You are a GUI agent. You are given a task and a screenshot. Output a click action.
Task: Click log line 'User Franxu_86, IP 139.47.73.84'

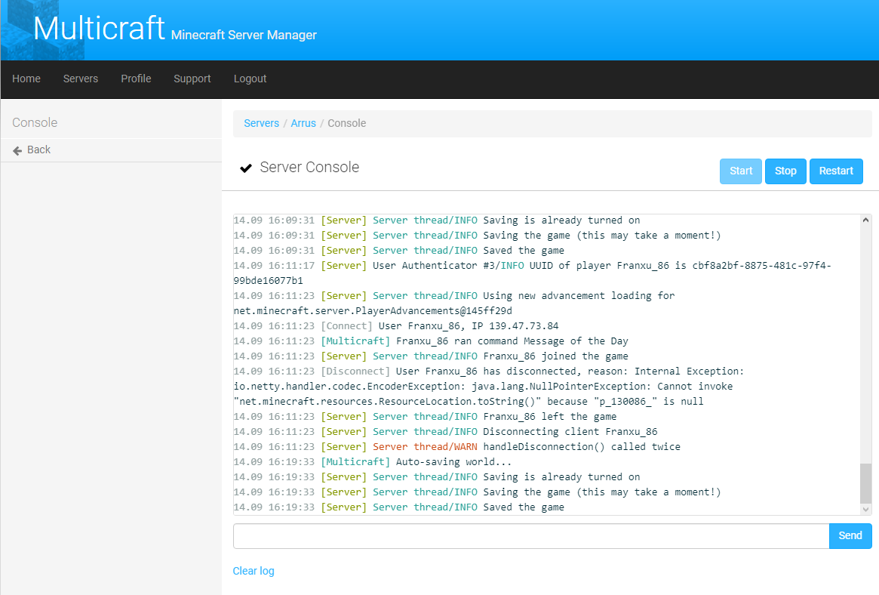pyautogui.click(x=396, y=326)
